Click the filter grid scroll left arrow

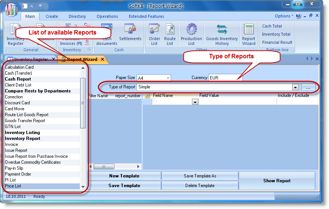(x=91, y=166)
